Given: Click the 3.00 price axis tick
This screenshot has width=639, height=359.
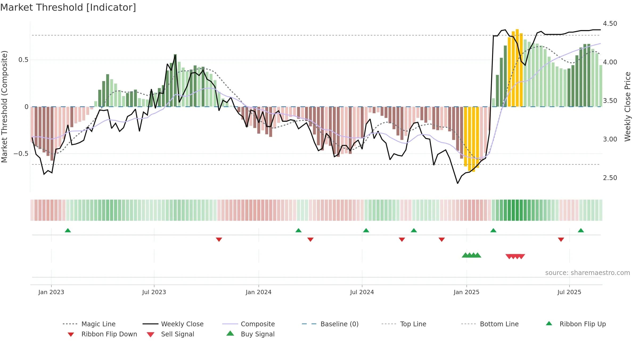Looking at the screenshot, I should click(610, 139).
